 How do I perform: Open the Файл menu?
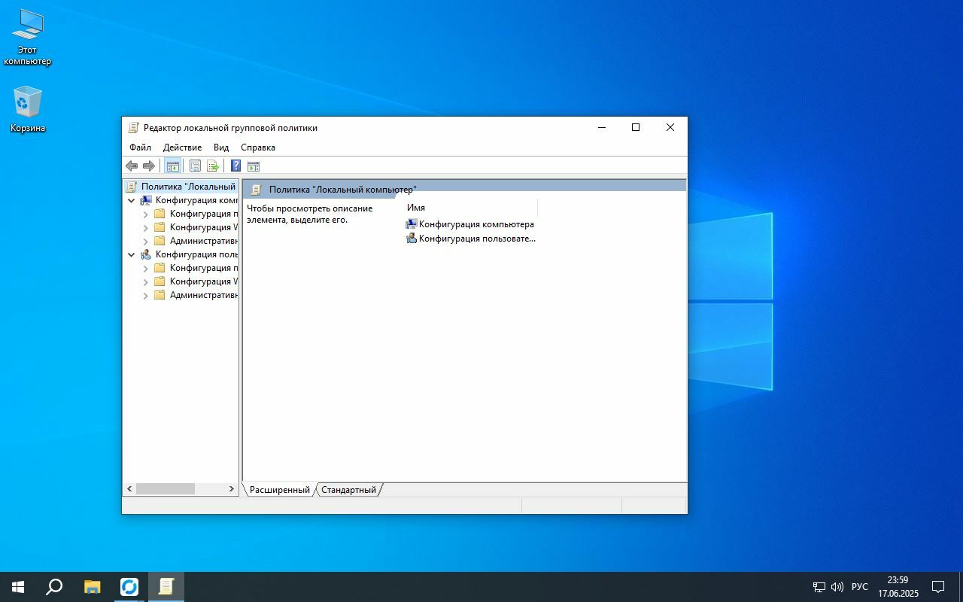140,147
